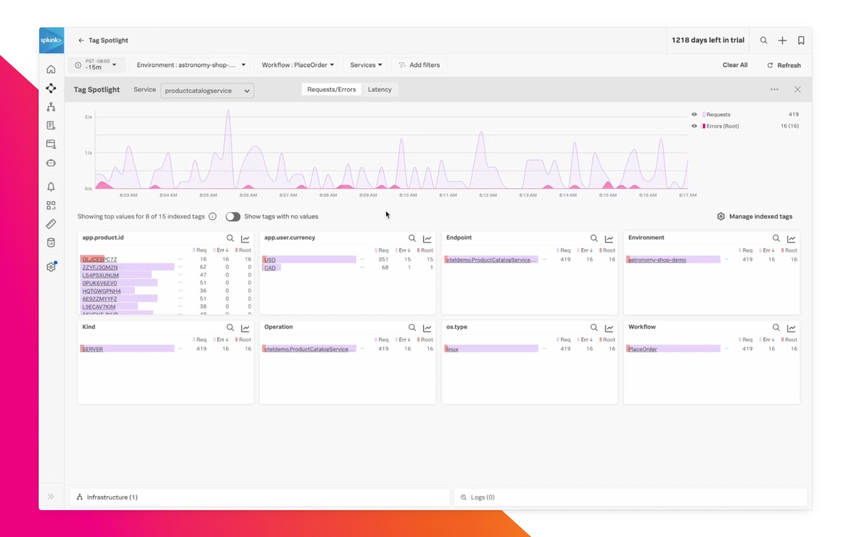851x537 pixels.
Task: Click the settings gear with notification dot
Action: coord(51,266)
